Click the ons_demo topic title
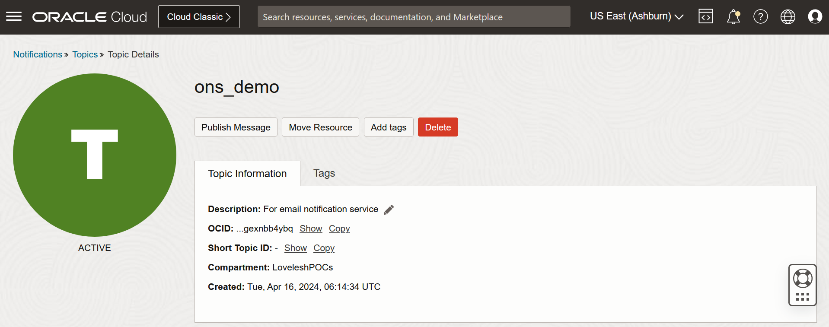 click(x=237, y=87)
